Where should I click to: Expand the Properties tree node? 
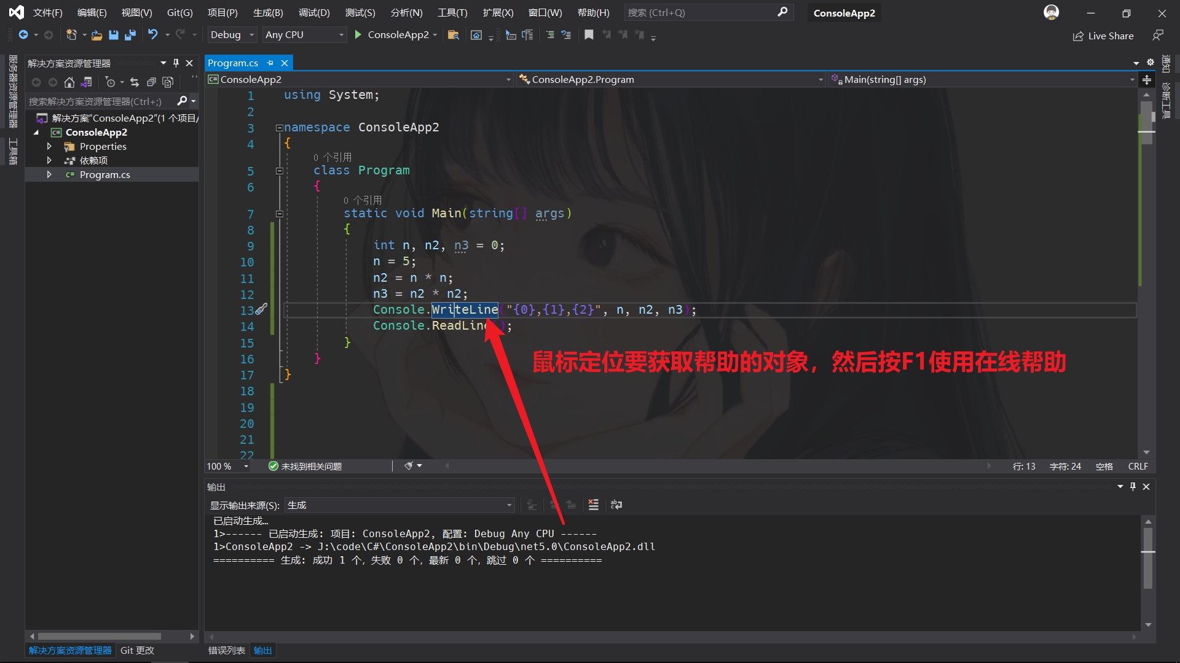tap(49, 146)
